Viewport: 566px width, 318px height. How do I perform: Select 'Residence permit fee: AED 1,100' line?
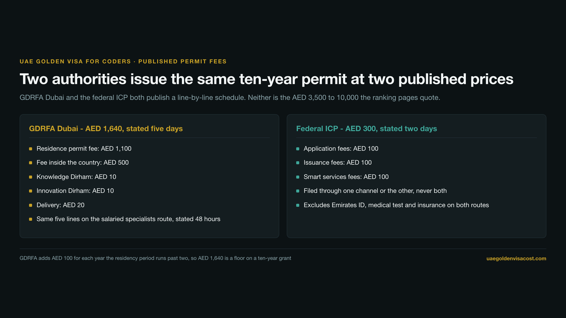coord(84,149)
